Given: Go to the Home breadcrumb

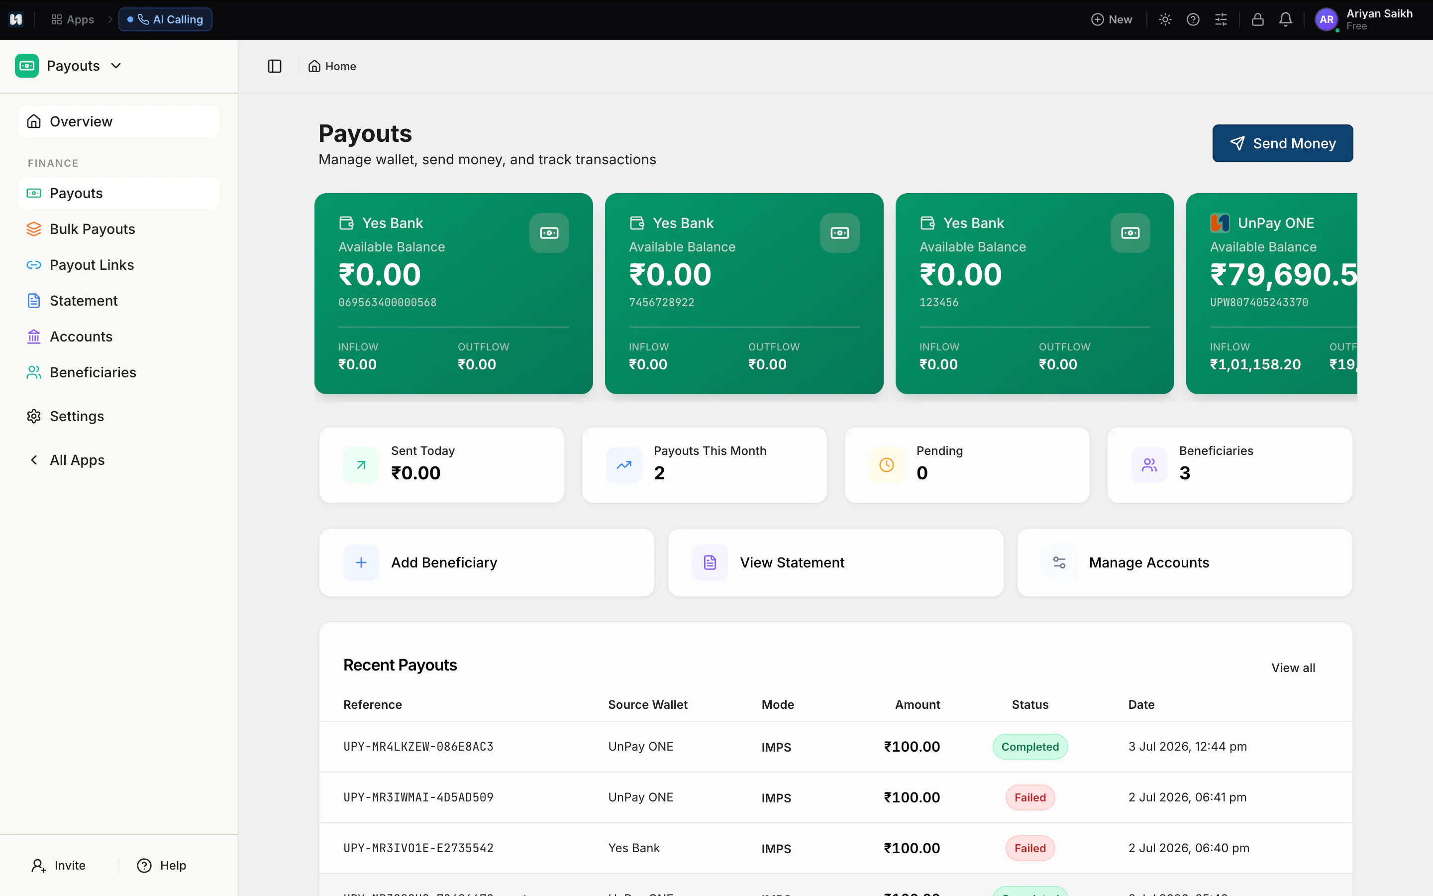Looking at the screenshot, I should click(x=332, y=66).
